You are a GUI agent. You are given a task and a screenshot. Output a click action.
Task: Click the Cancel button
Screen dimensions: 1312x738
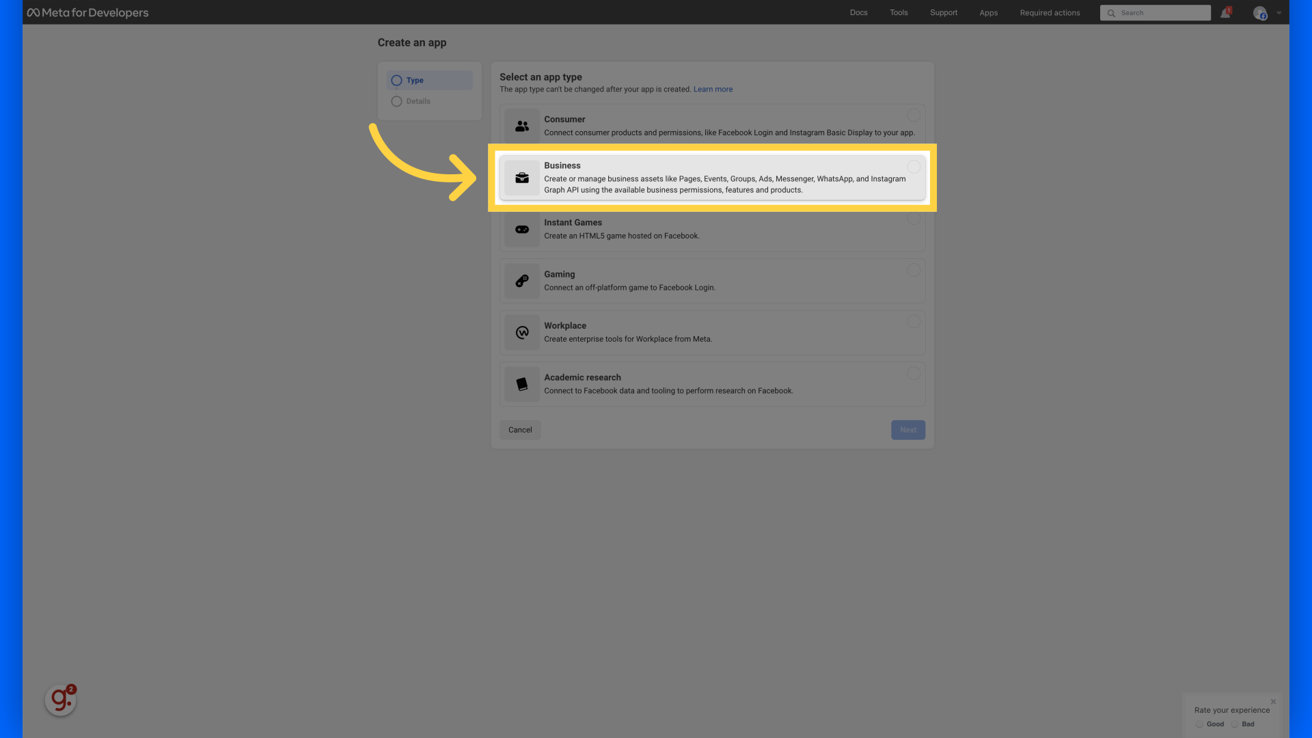coord(520,430)
